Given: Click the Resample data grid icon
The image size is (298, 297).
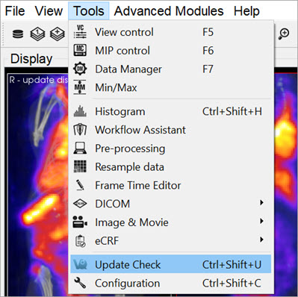Looking at the screenshot, I should [x=80, y=166].
